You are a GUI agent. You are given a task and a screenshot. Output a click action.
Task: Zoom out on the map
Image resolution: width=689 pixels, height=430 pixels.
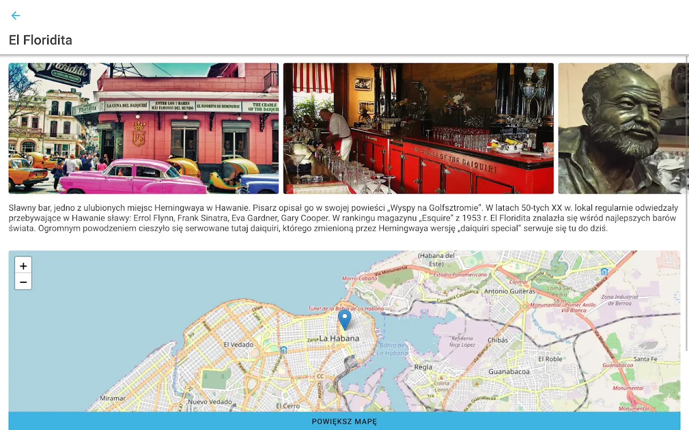[23, 282]
